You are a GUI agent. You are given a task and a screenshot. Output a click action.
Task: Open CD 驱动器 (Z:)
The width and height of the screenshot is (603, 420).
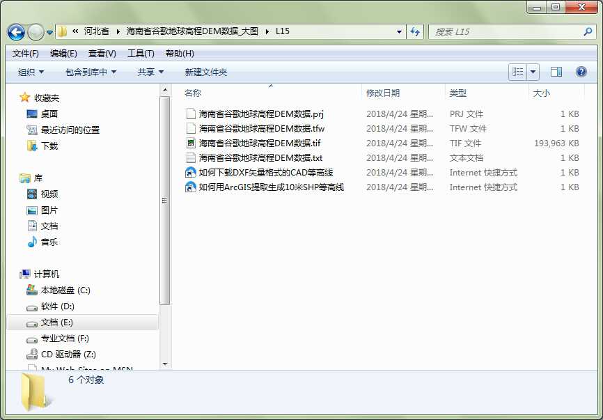[x=68, y=355]
